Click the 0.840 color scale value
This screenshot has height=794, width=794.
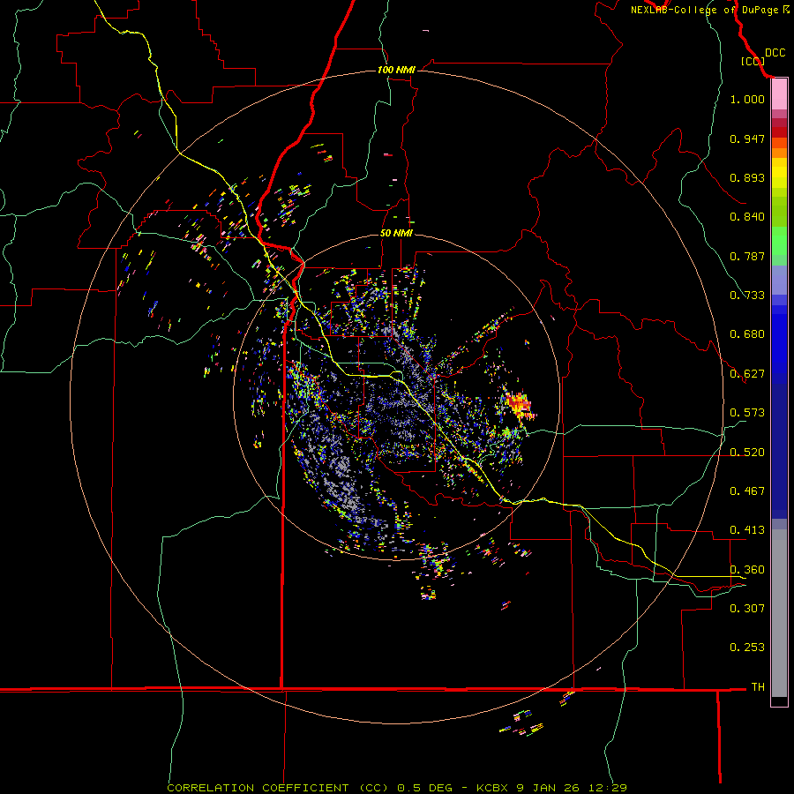(x=747, y=217)
